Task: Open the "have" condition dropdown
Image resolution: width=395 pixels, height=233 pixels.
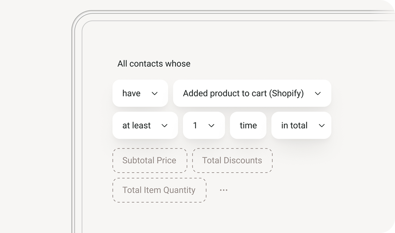Action: click(140, 93)
